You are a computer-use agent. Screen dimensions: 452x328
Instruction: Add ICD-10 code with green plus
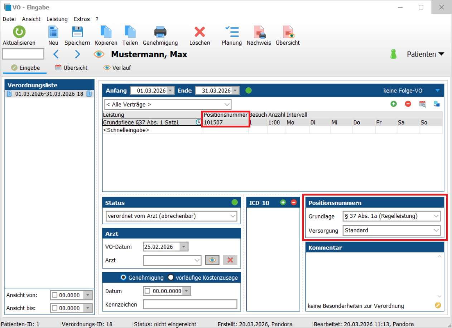tap(283, 202)
